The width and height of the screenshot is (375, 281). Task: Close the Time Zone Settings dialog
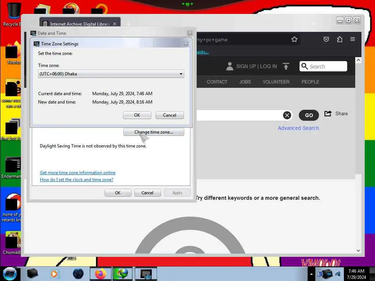[x=186, y=44]
